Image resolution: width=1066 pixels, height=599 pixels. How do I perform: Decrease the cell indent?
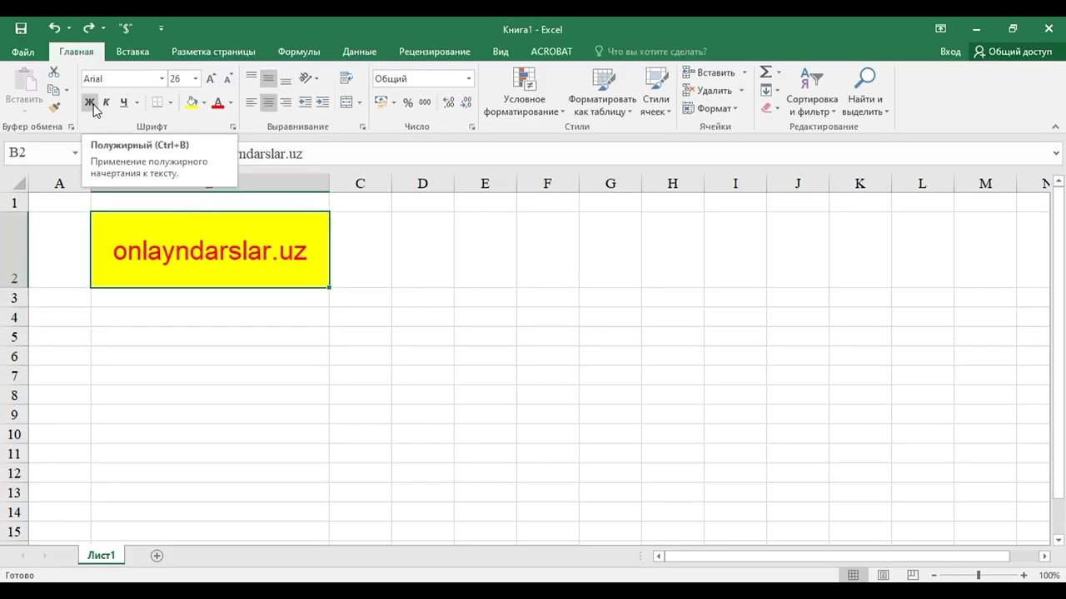tap(305, 102)
